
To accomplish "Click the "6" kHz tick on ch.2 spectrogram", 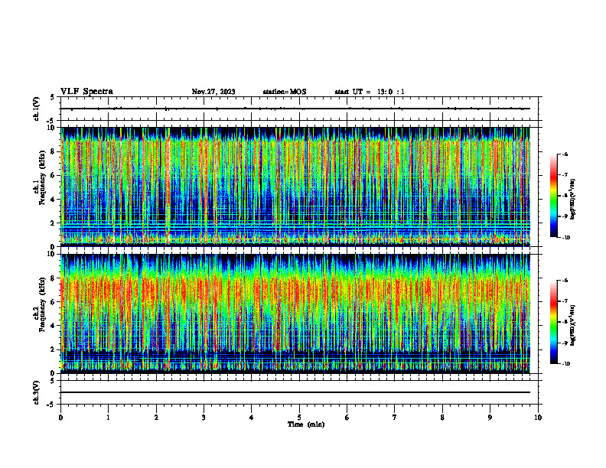I will 54,302.
